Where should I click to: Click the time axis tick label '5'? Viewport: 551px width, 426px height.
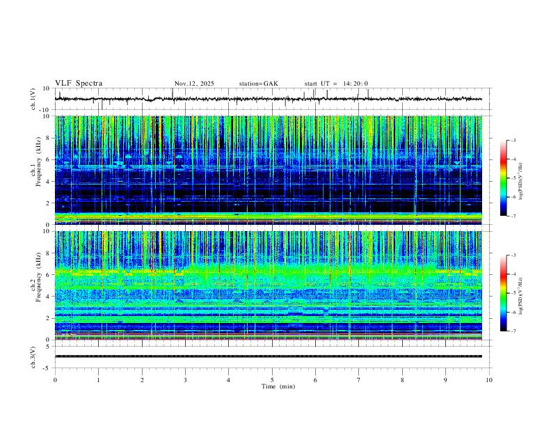pos(272,380)
